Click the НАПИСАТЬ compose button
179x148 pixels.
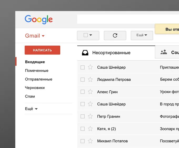click(x=42, y=50)
